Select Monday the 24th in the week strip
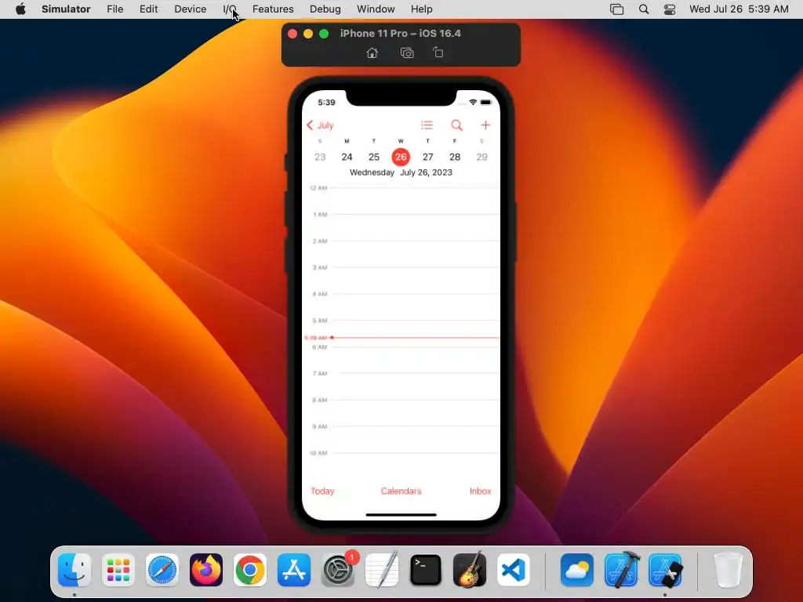Image resolution: width=803 pixels, height=602 pixels. [347, 157]
